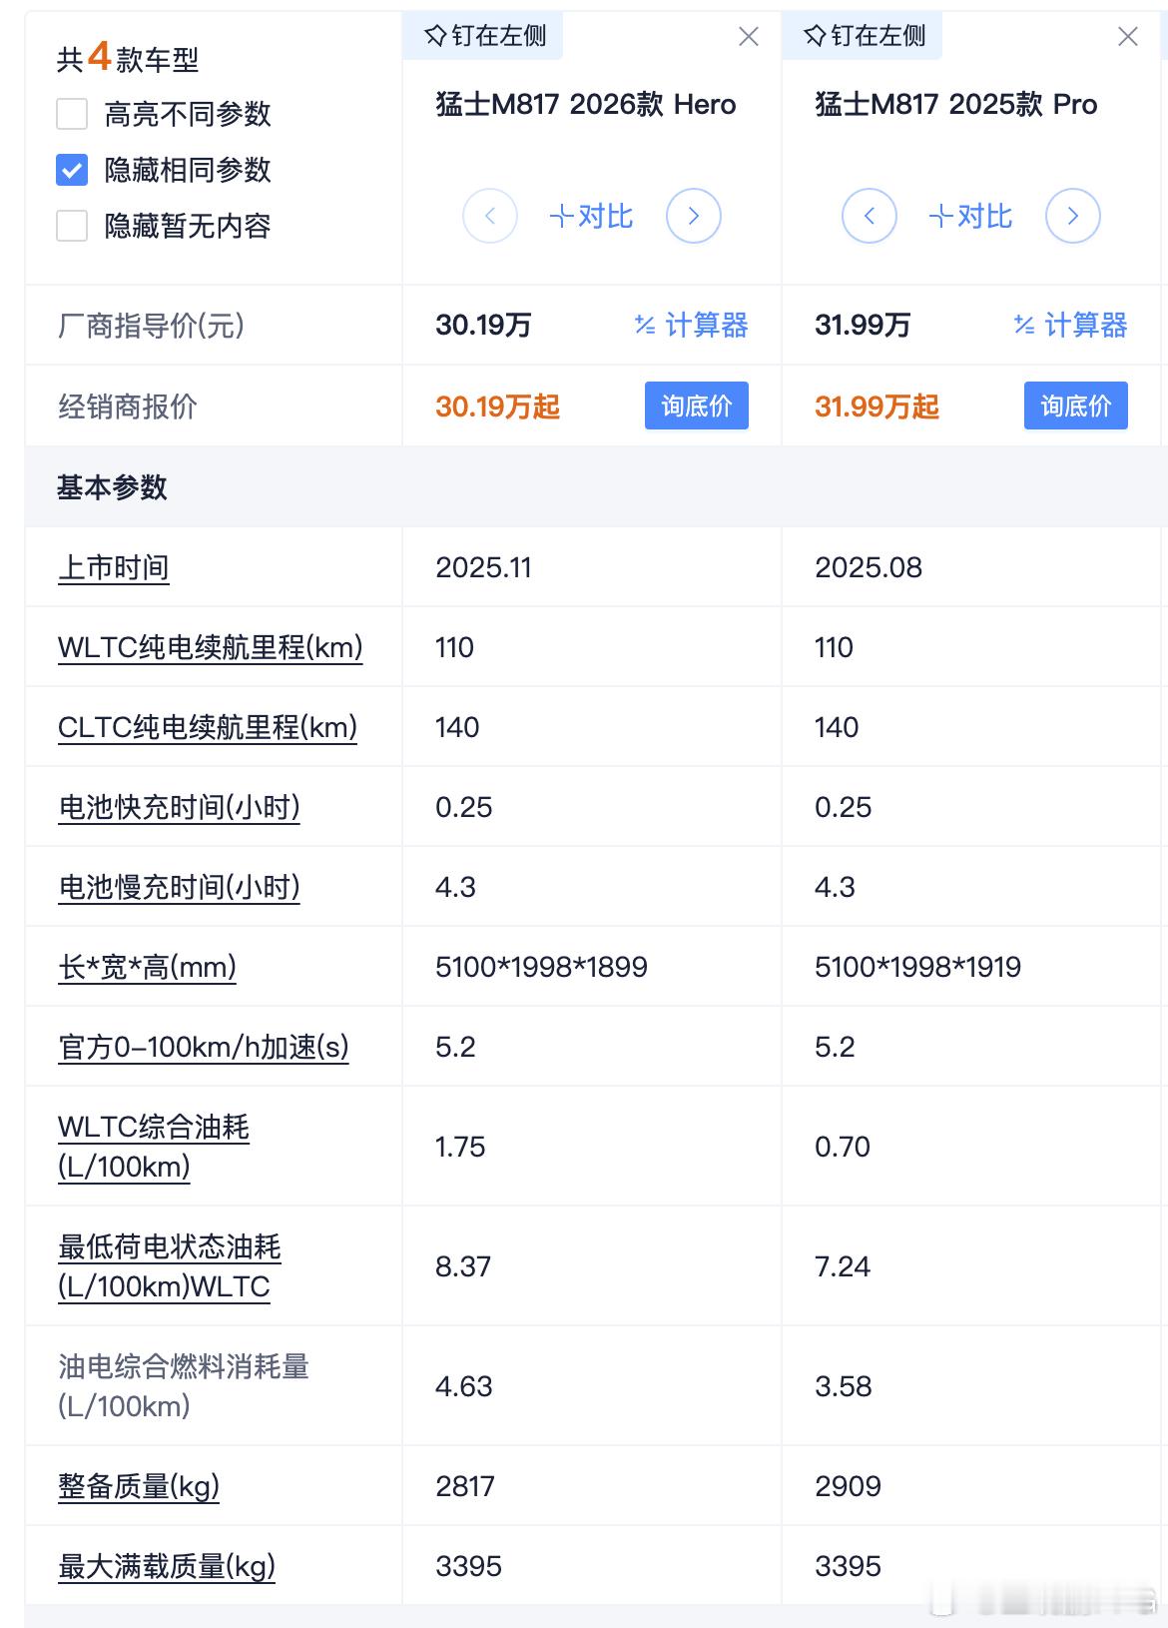Image resolution: width=1168 pixels, height=1628 pixels.
Task: Select the 猛士M817 2025款 Pro model title
Action: tap(956, 104)
